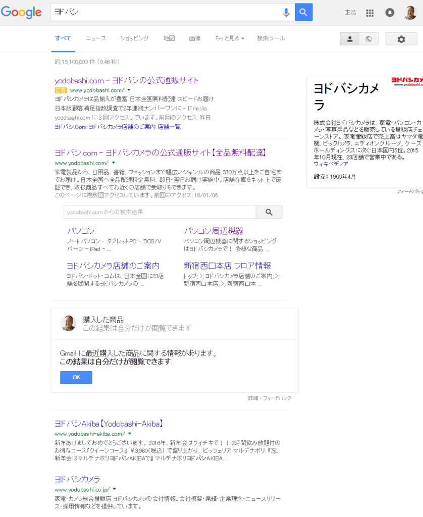The height and width of the screenshot is (517, 423).
Task: Open ヨドバシカメラ店舗のご案内 店舗一覧 ad sitelink
Action: click(x=118, y=127)
